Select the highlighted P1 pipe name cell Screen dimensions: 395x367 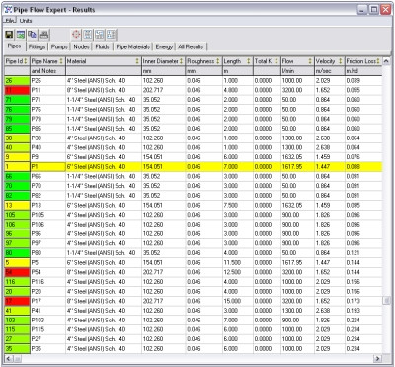pos(47,167)
